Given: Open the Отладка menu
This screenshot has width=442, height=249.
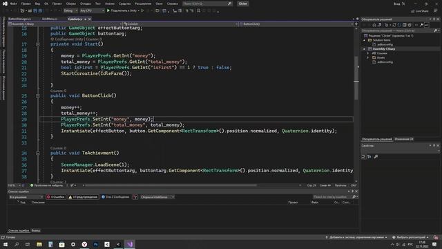Looking at the screenshot, I should (x=86, y=3).
